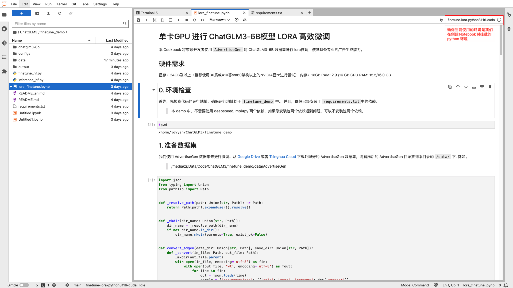Interrupt the kernel with the stop icon

pos(186,20)
